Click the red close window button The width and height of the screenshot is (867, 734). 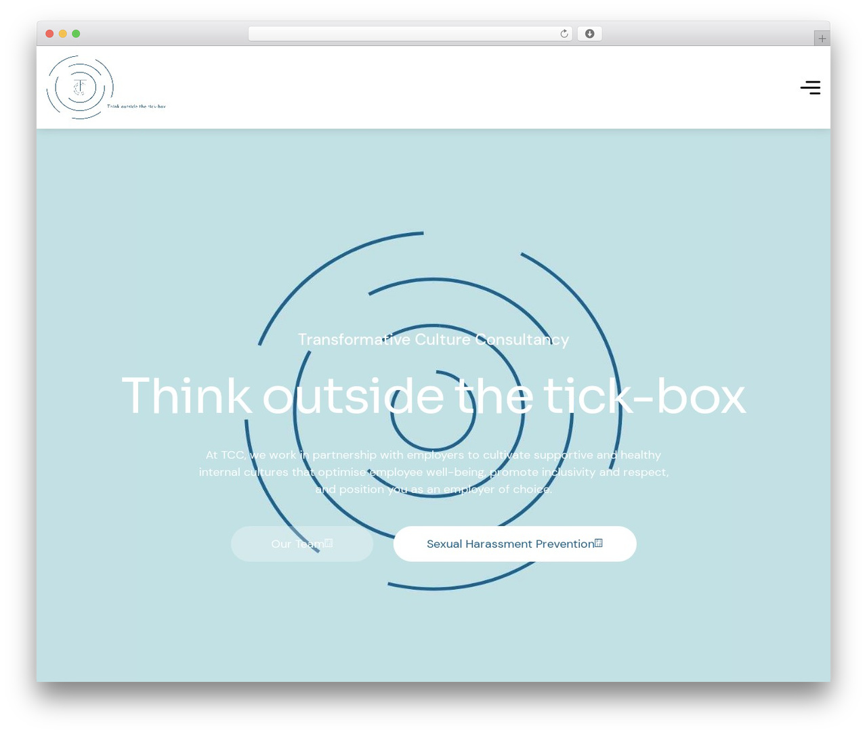pyautogui.click(x=49, y=34)
